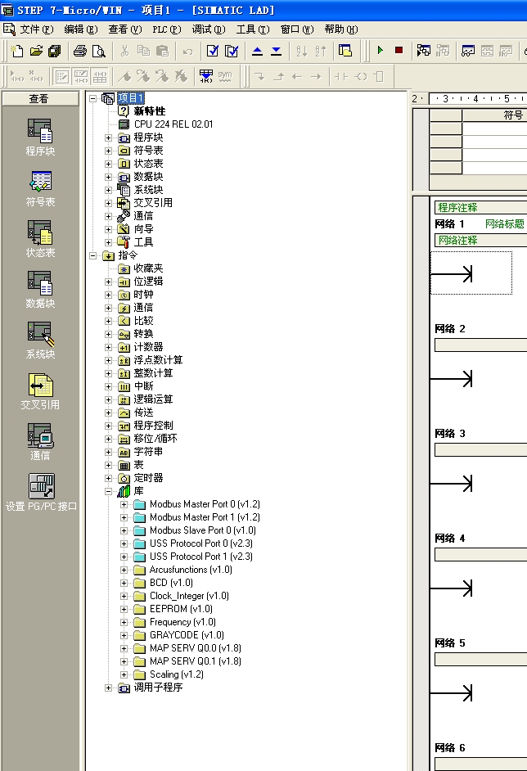Image resolution: width=527 pixels, height=771 pixels.
Task: Select the 网络 3 label
Action: (x=450, y=434)
